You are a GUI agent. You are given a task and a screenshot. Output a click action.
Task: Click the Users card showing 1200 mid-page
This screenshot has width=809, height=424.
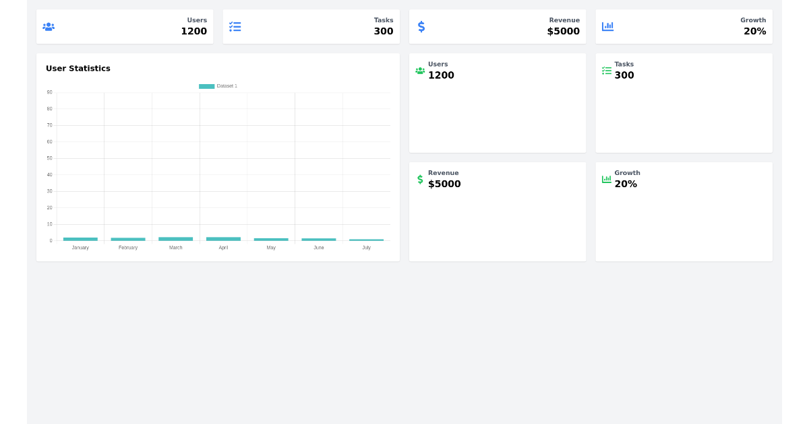pos(498,102)
